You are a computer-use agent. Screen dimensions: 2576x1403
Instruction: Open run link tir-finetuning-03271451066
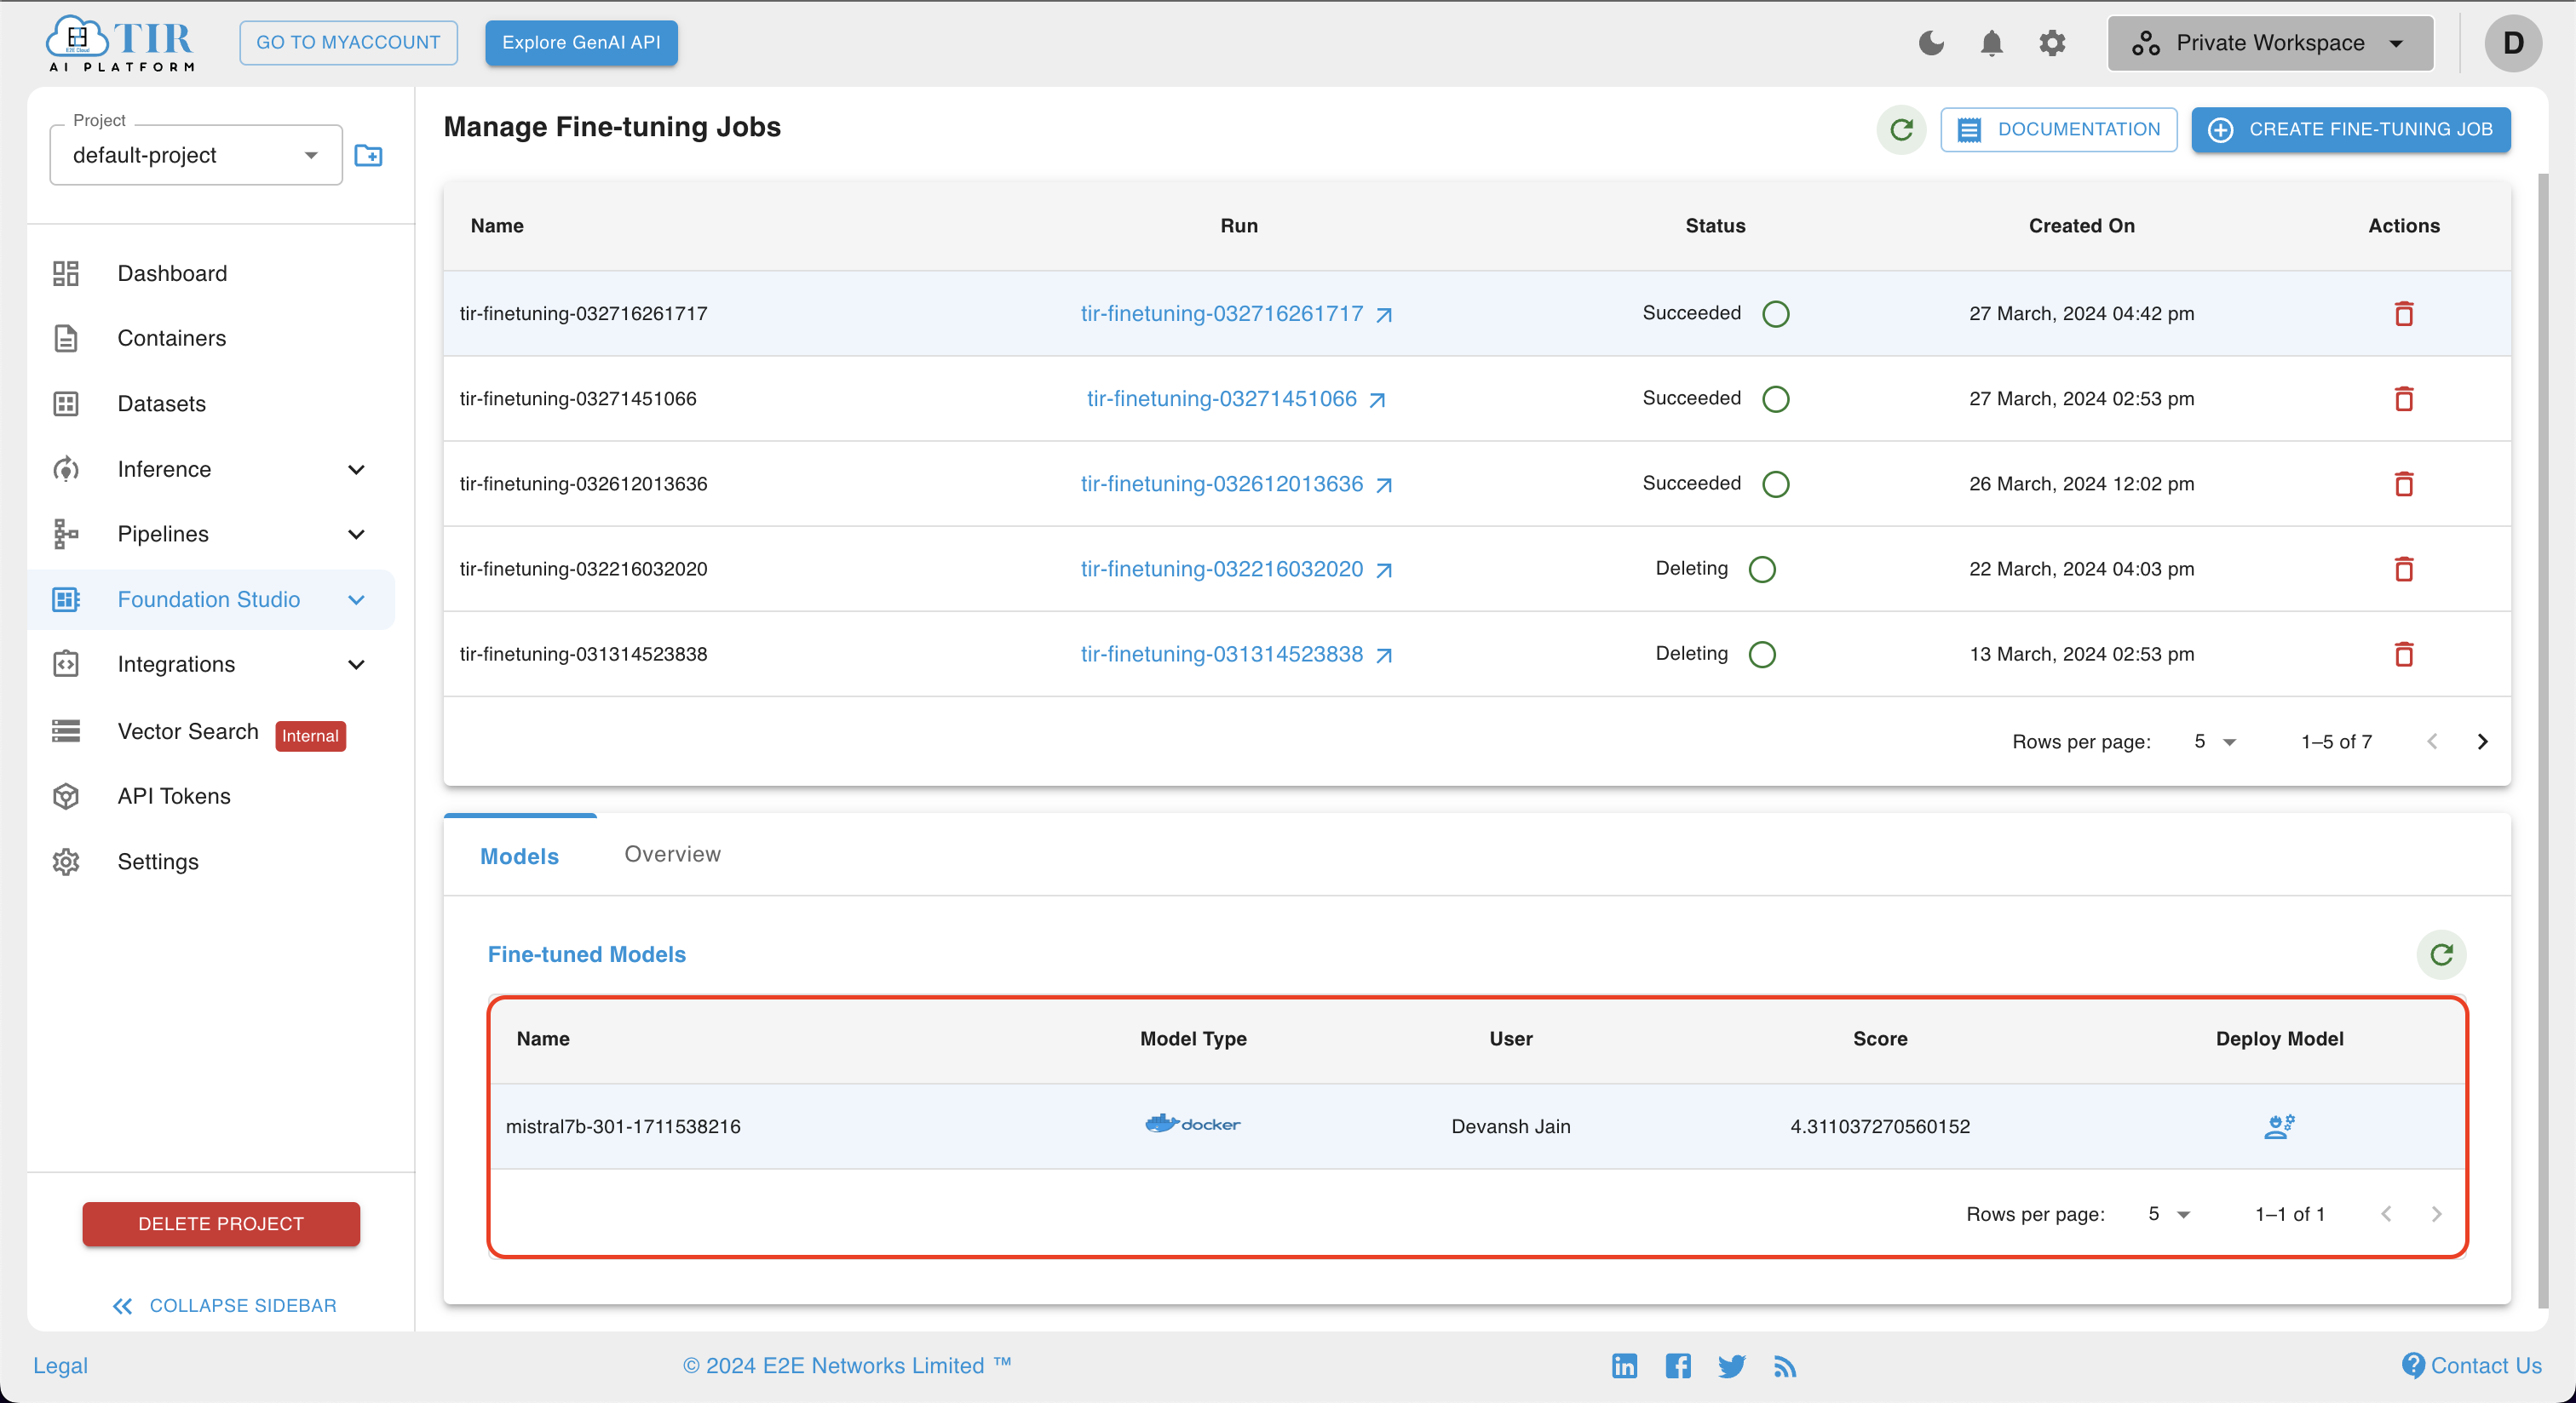tap(1237, 398)
